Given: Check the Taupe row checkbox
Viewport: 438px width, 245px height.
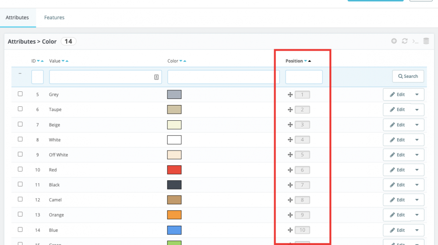Looking at the screenshot, I should pyautogui.click(x=20, y=109).
